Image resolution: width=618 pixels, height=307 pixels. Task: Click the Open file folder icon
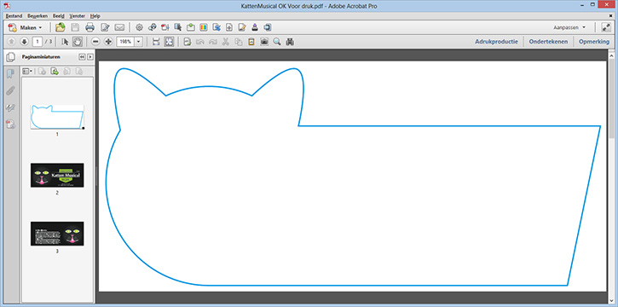coord(61,27)
